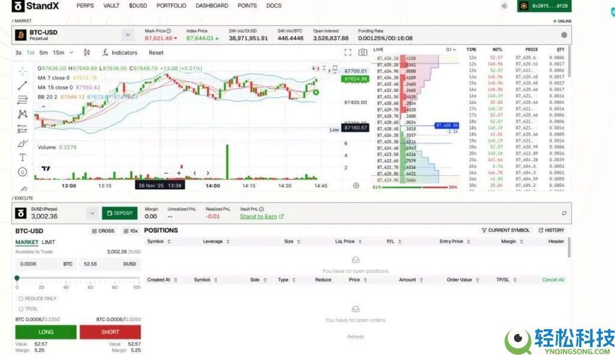The width and height of the screenshot is (615, 355).
Task: Open the Indicators panel with fx icon
Action: pos(119,52)
